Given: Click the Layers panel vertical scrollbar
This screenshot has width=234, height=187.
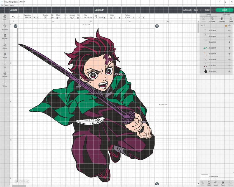Looking at the screenshot, I should coord(198,28).
